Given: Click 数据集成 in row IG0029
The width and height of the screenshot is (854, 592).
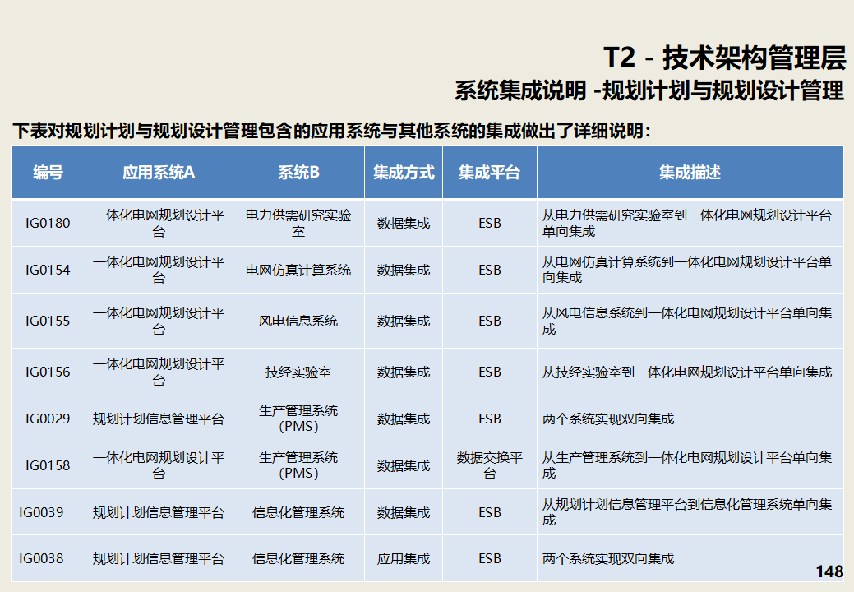Looking at the screenshot, I should (x=404, y=419).
